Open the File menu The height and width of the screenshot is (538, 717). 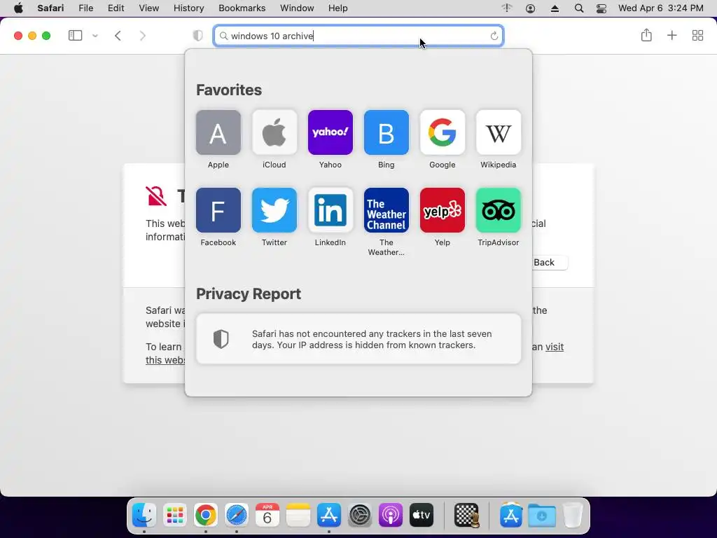(x=85, y=8)
